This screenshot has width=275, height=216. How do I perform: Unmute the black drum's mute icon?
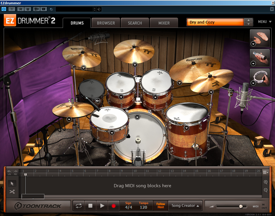pos(98,101)
